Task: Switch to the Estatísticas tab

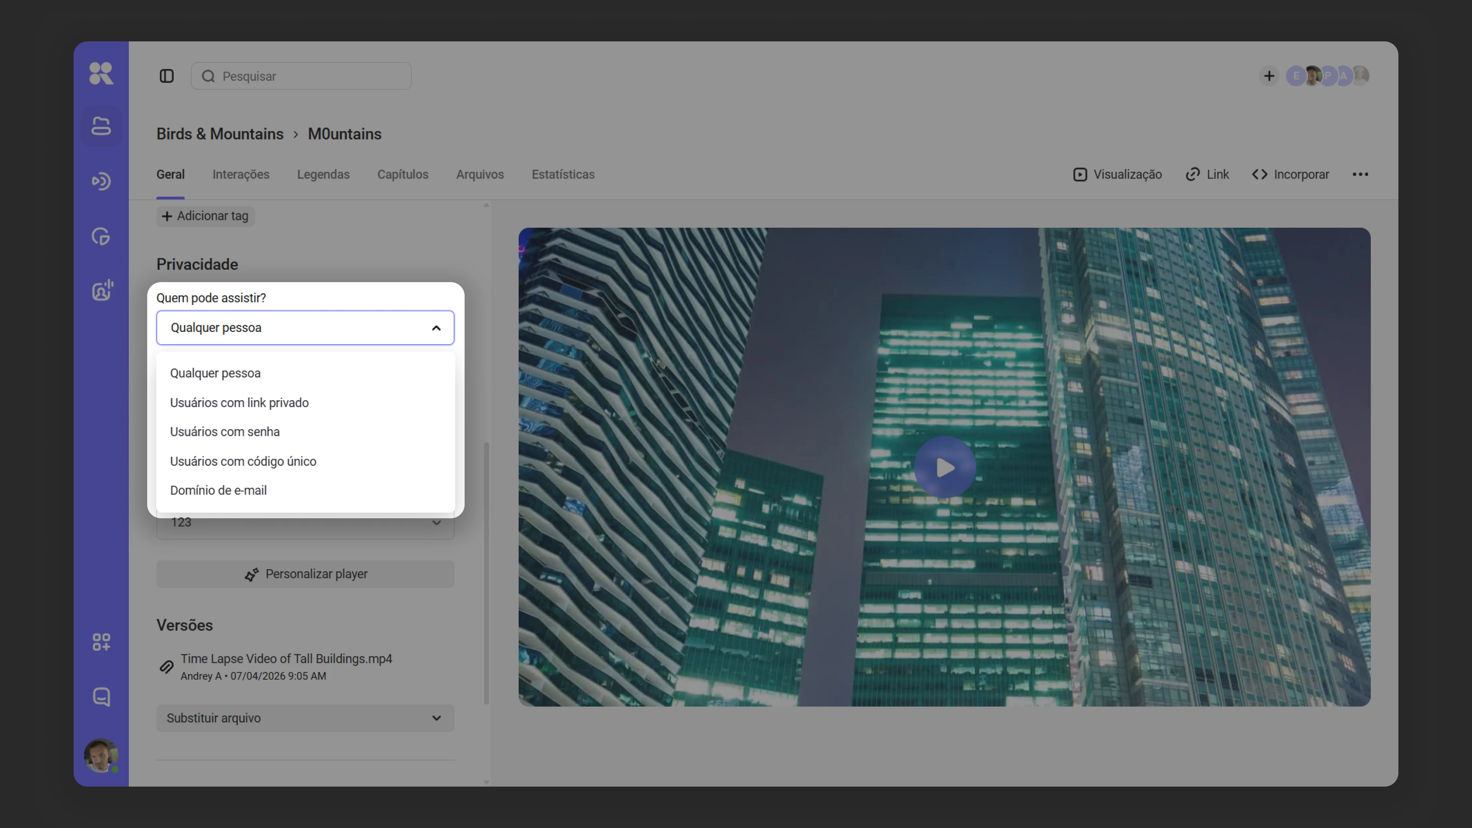Action: [x=563, y=174]
